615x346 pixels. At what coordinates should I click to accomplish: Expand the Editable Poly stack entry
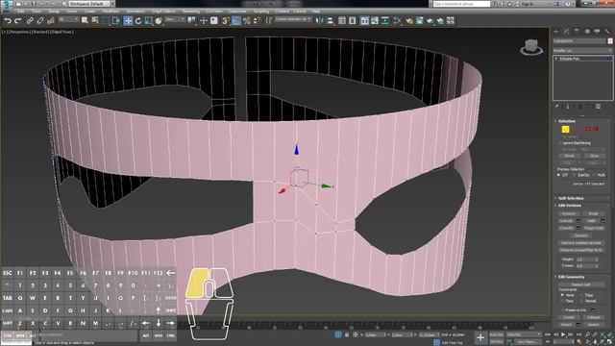coord(556,59)
